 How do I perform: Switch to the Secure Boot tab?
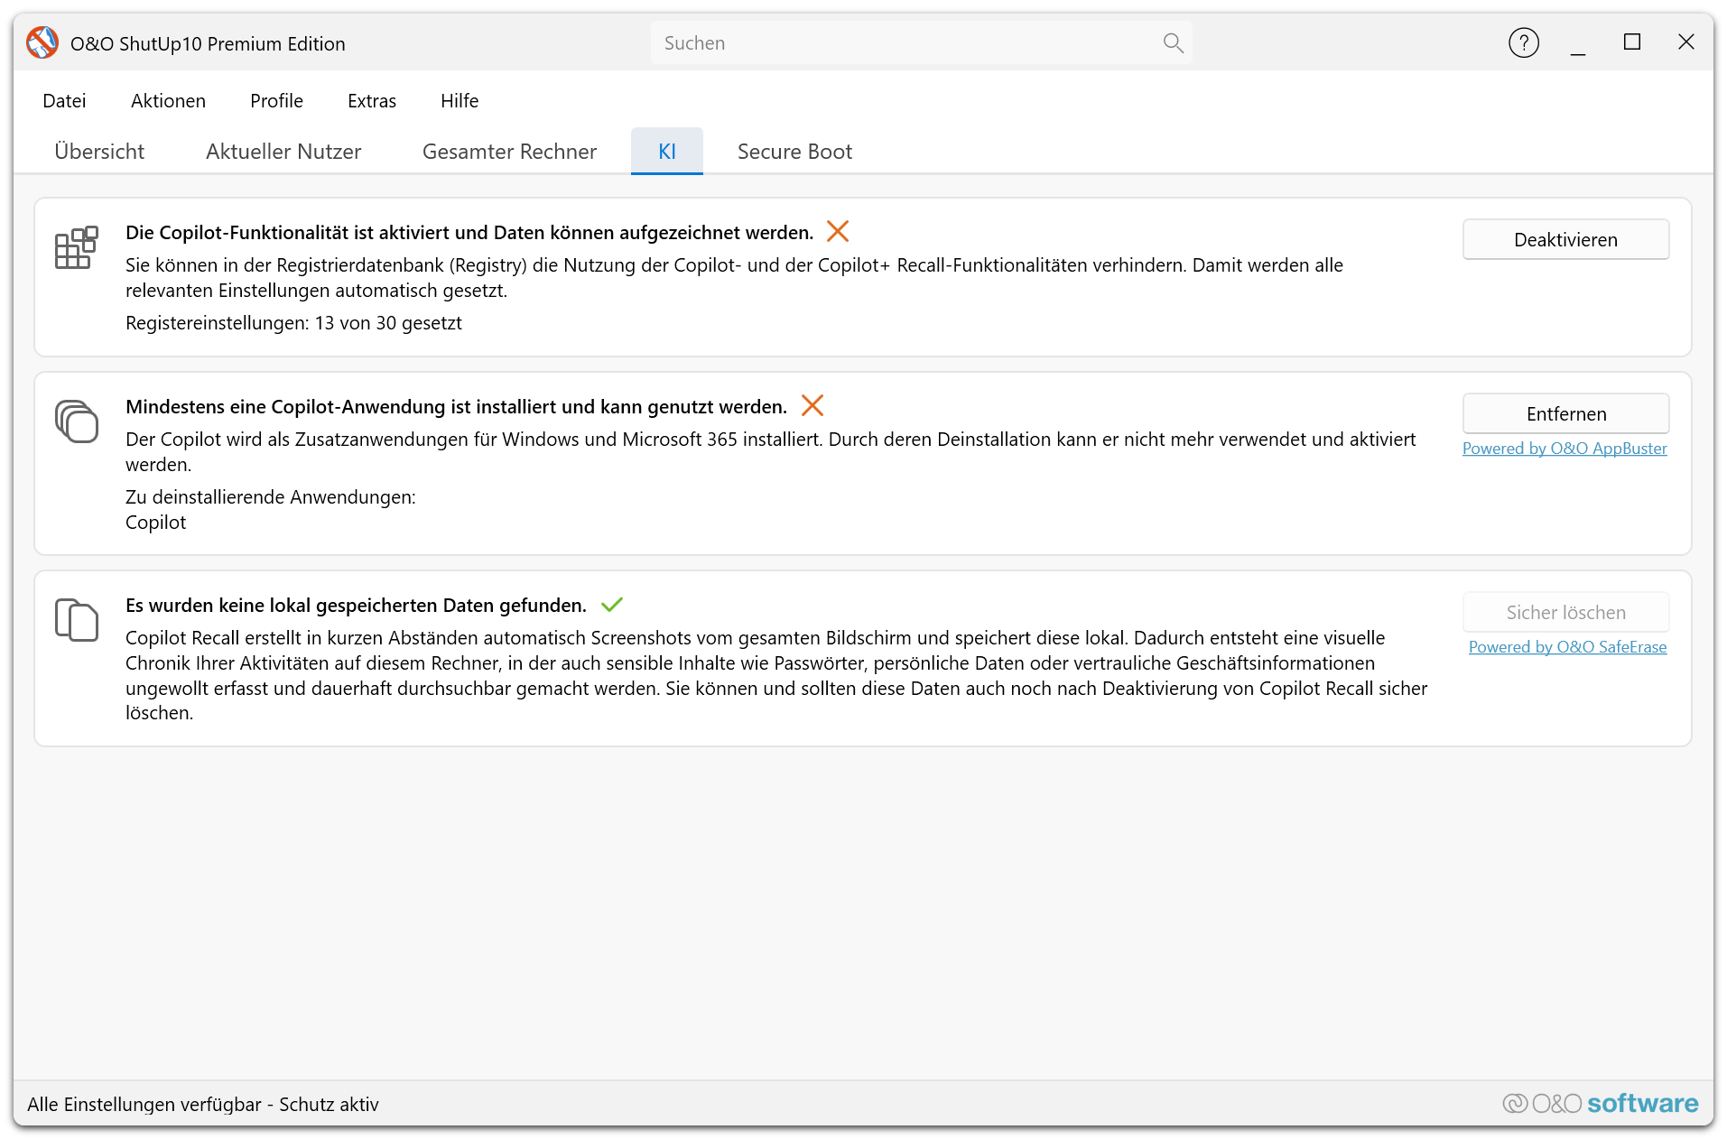794,152
